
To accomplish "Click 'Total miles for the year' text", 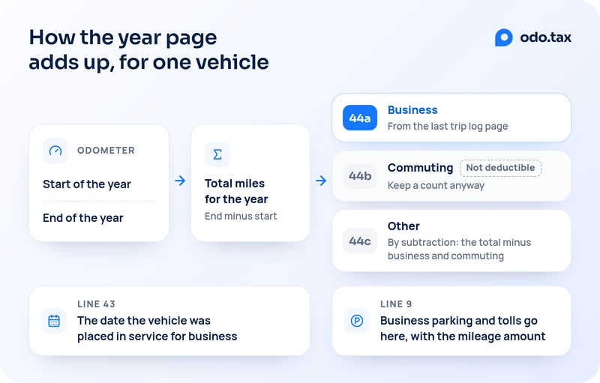I will [236, 191].
